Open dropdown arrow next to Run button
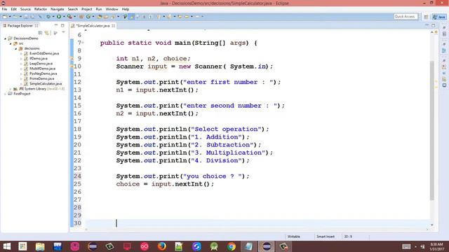Viewport: 449px width, 252px height. pos(64,17)
